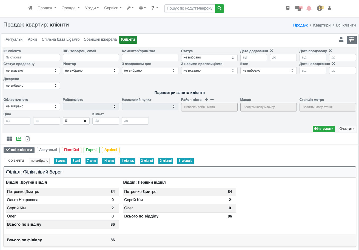This screenshot has height=250, width=359.
Task: Open the notifications bell icon
Action: (x=309, y=8)
